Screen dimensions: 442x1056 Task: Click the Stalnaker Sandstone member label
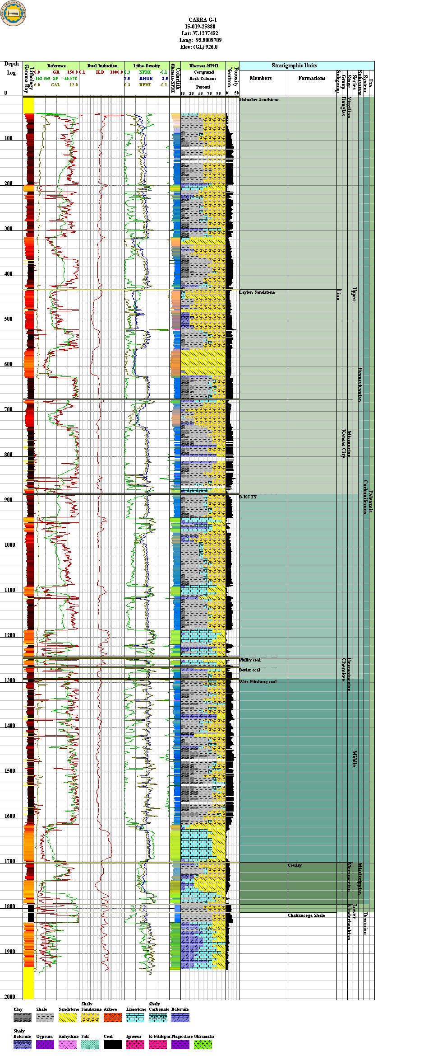259,100
